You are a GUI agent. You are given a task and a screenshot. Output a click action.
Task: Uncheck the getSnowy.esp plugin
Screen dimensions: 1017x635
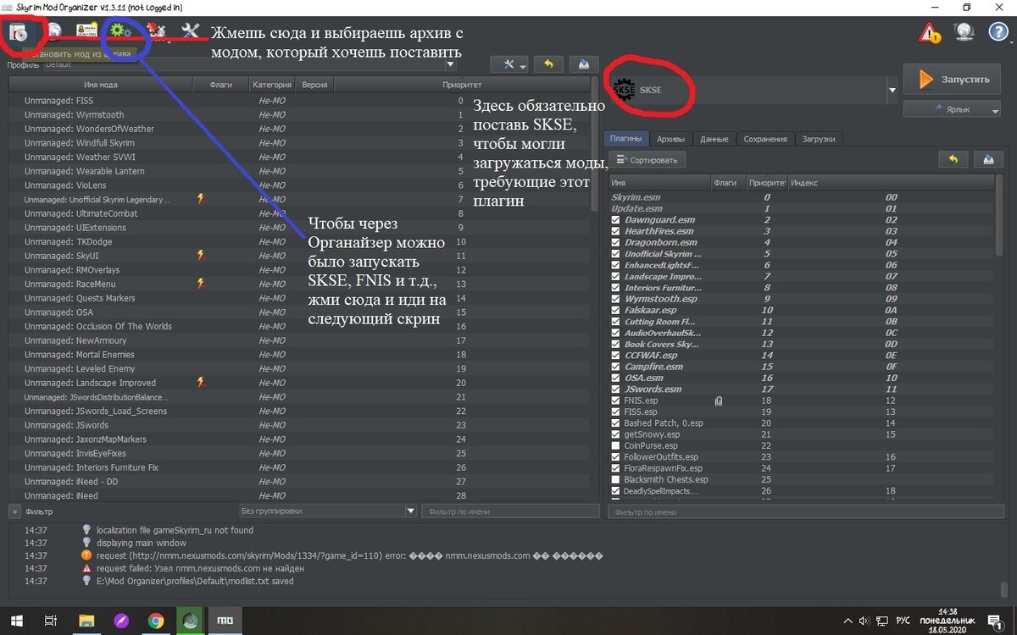[616, 434]
